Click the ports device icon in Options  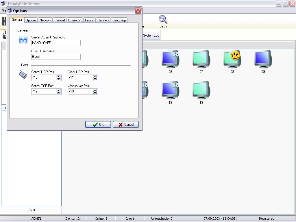[23, 74]
